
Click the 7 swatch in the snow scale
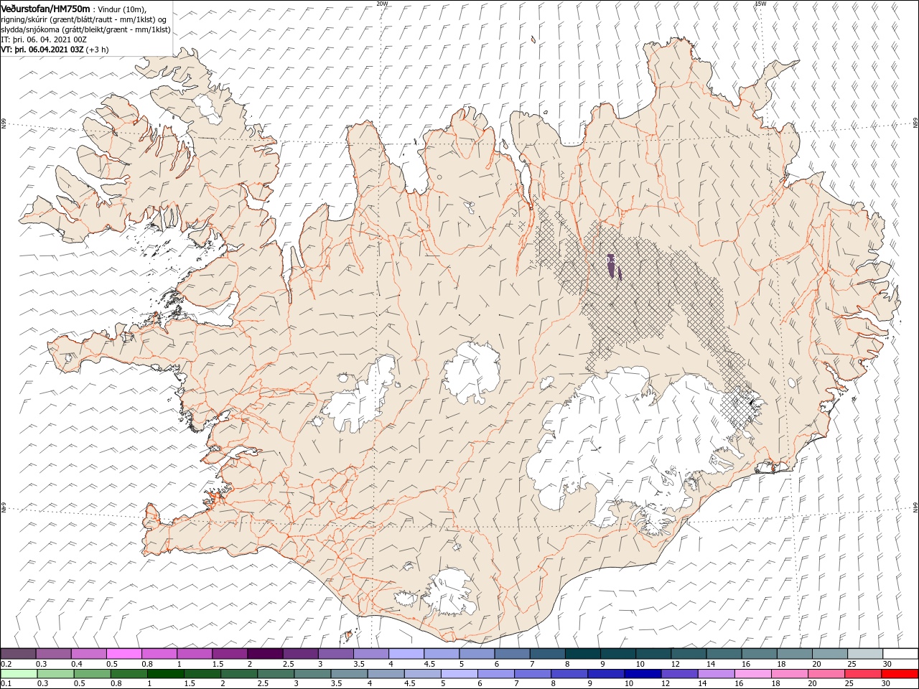[x=547, y=653]
